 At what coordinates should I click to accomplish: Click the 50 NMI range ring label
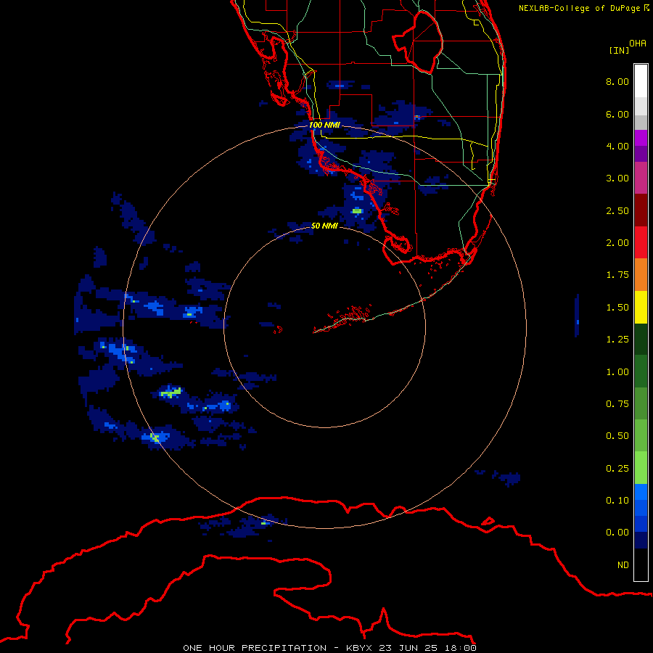324,226
